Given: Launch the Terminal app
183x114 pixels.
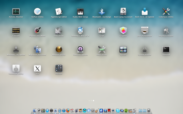Looking at the screenshot, I should [x=166, y=49].
